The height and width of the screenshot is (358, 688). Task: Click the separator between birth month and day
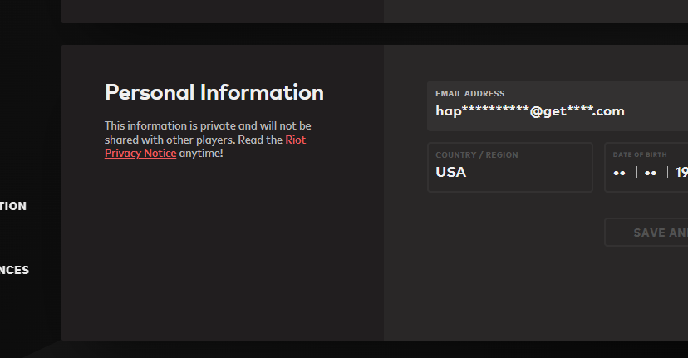(636, 173)
